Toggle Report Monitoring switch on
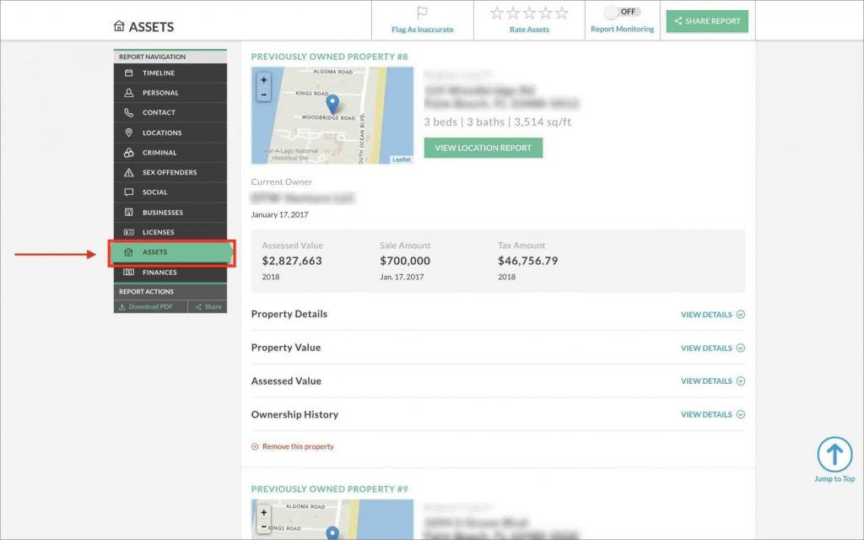Viewport: 864px width, 540px height. pyautogui.click(x=622, y=12)
